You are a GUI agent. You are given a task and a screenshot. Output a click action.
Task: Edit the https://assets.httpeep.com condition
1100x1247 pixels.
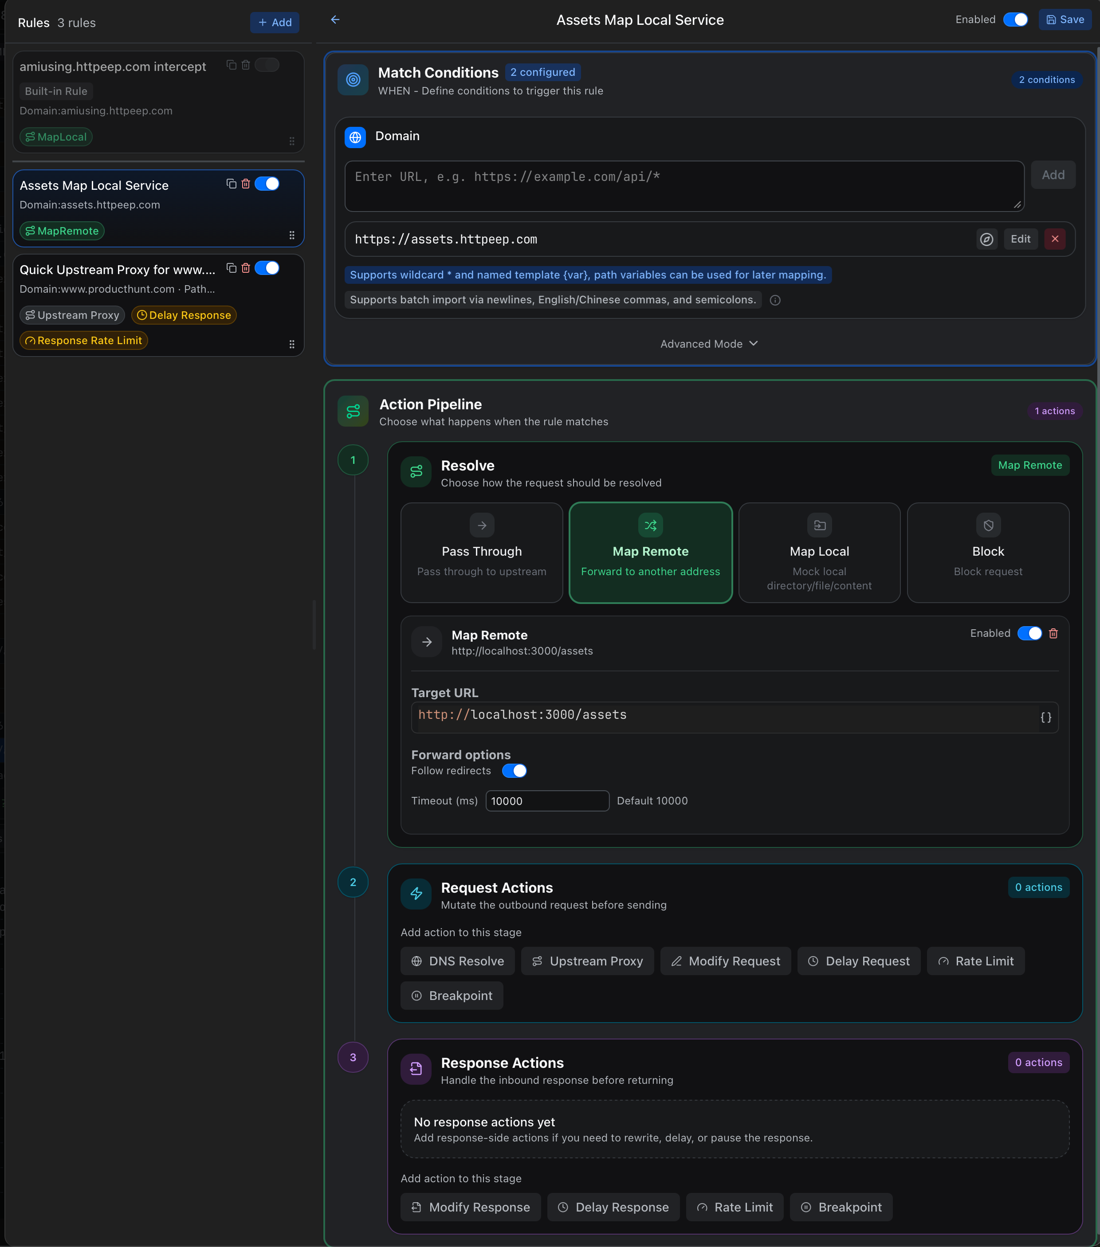[1021, 239]
